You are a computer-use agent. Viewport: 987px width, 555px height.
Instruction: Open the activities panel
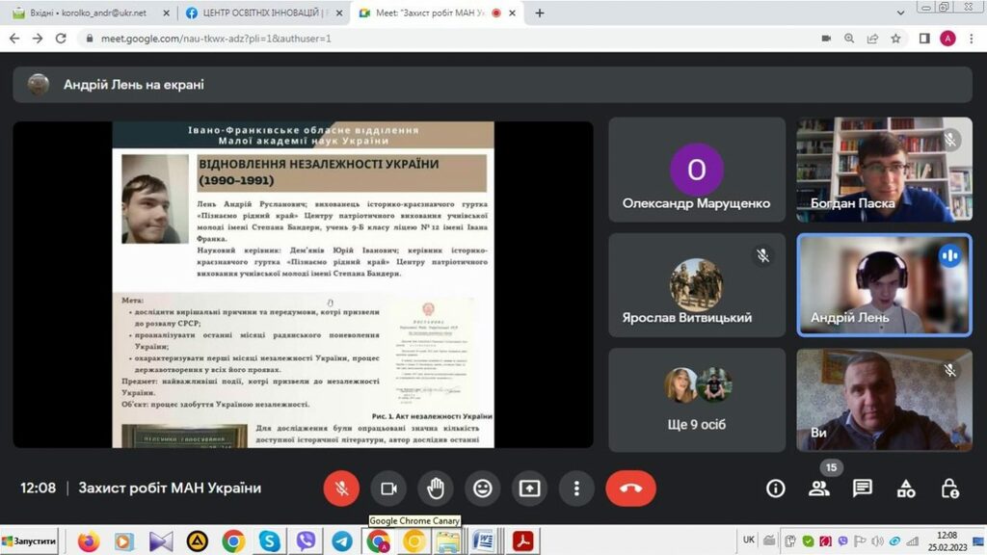(x=906, y=489)
